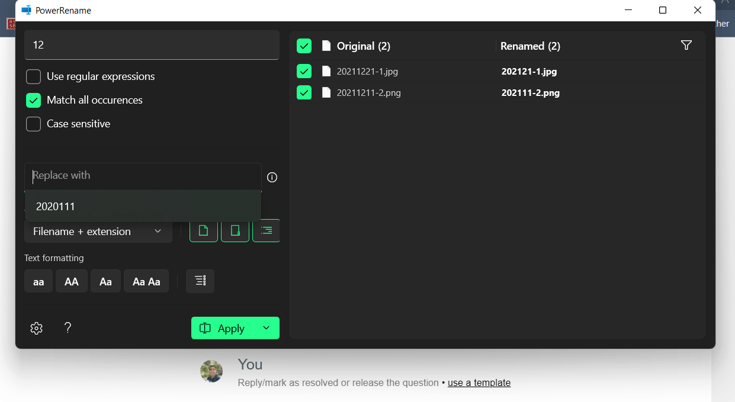
Task: Expand the Apply button dropdown arrow
Action: 267,328
